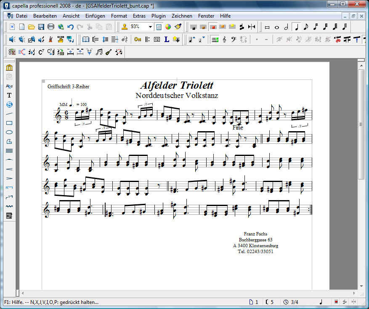Open the Plugin menu
369x309 pixels.
coord(159,16)
